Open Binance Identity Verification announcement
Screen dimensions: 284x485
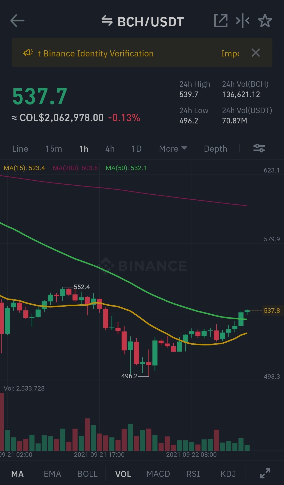click(x=96, y=54)
